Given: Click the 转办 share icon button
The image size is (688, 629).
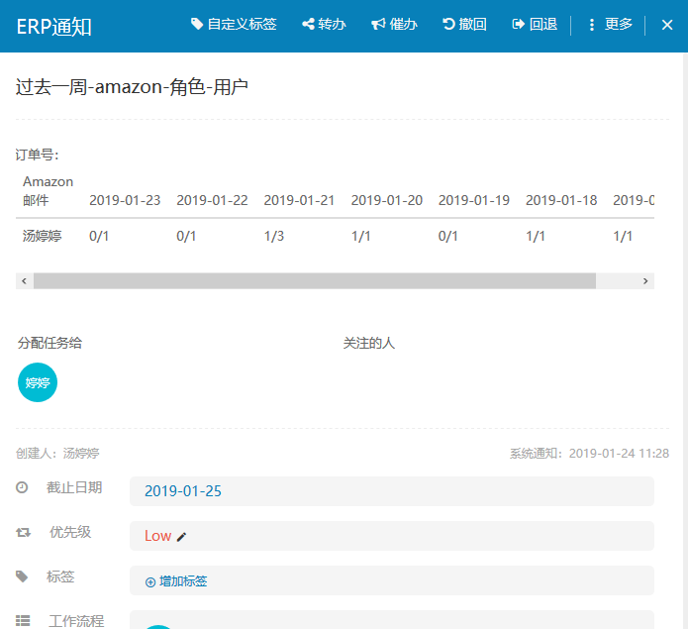Looking at the screenshot, I should click(324, 25).
